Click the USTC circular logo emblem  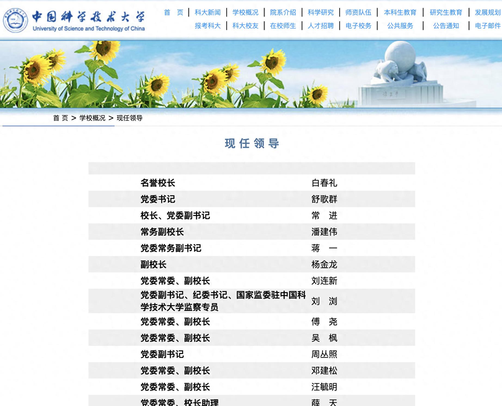[15, 20]
